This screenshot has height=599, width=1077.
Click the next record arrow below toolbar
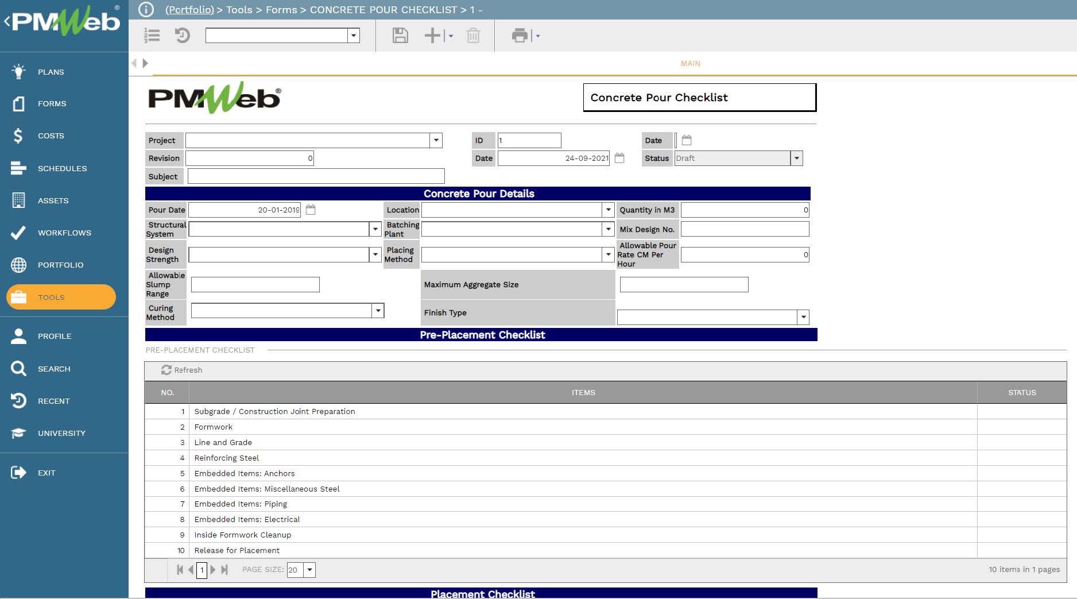click(145, 63)
